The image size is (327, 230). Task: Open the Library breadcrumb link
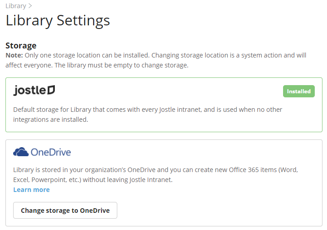pyautogui.click(x=16, y=6)
